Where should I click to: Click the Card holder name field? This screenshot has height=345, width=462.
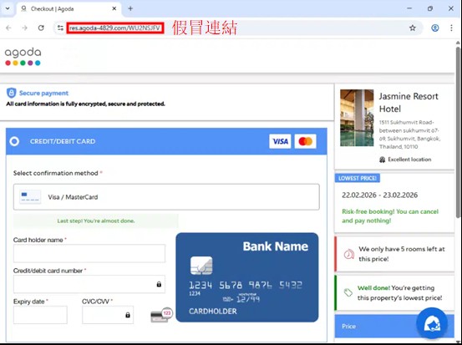(x=89, y=253)
